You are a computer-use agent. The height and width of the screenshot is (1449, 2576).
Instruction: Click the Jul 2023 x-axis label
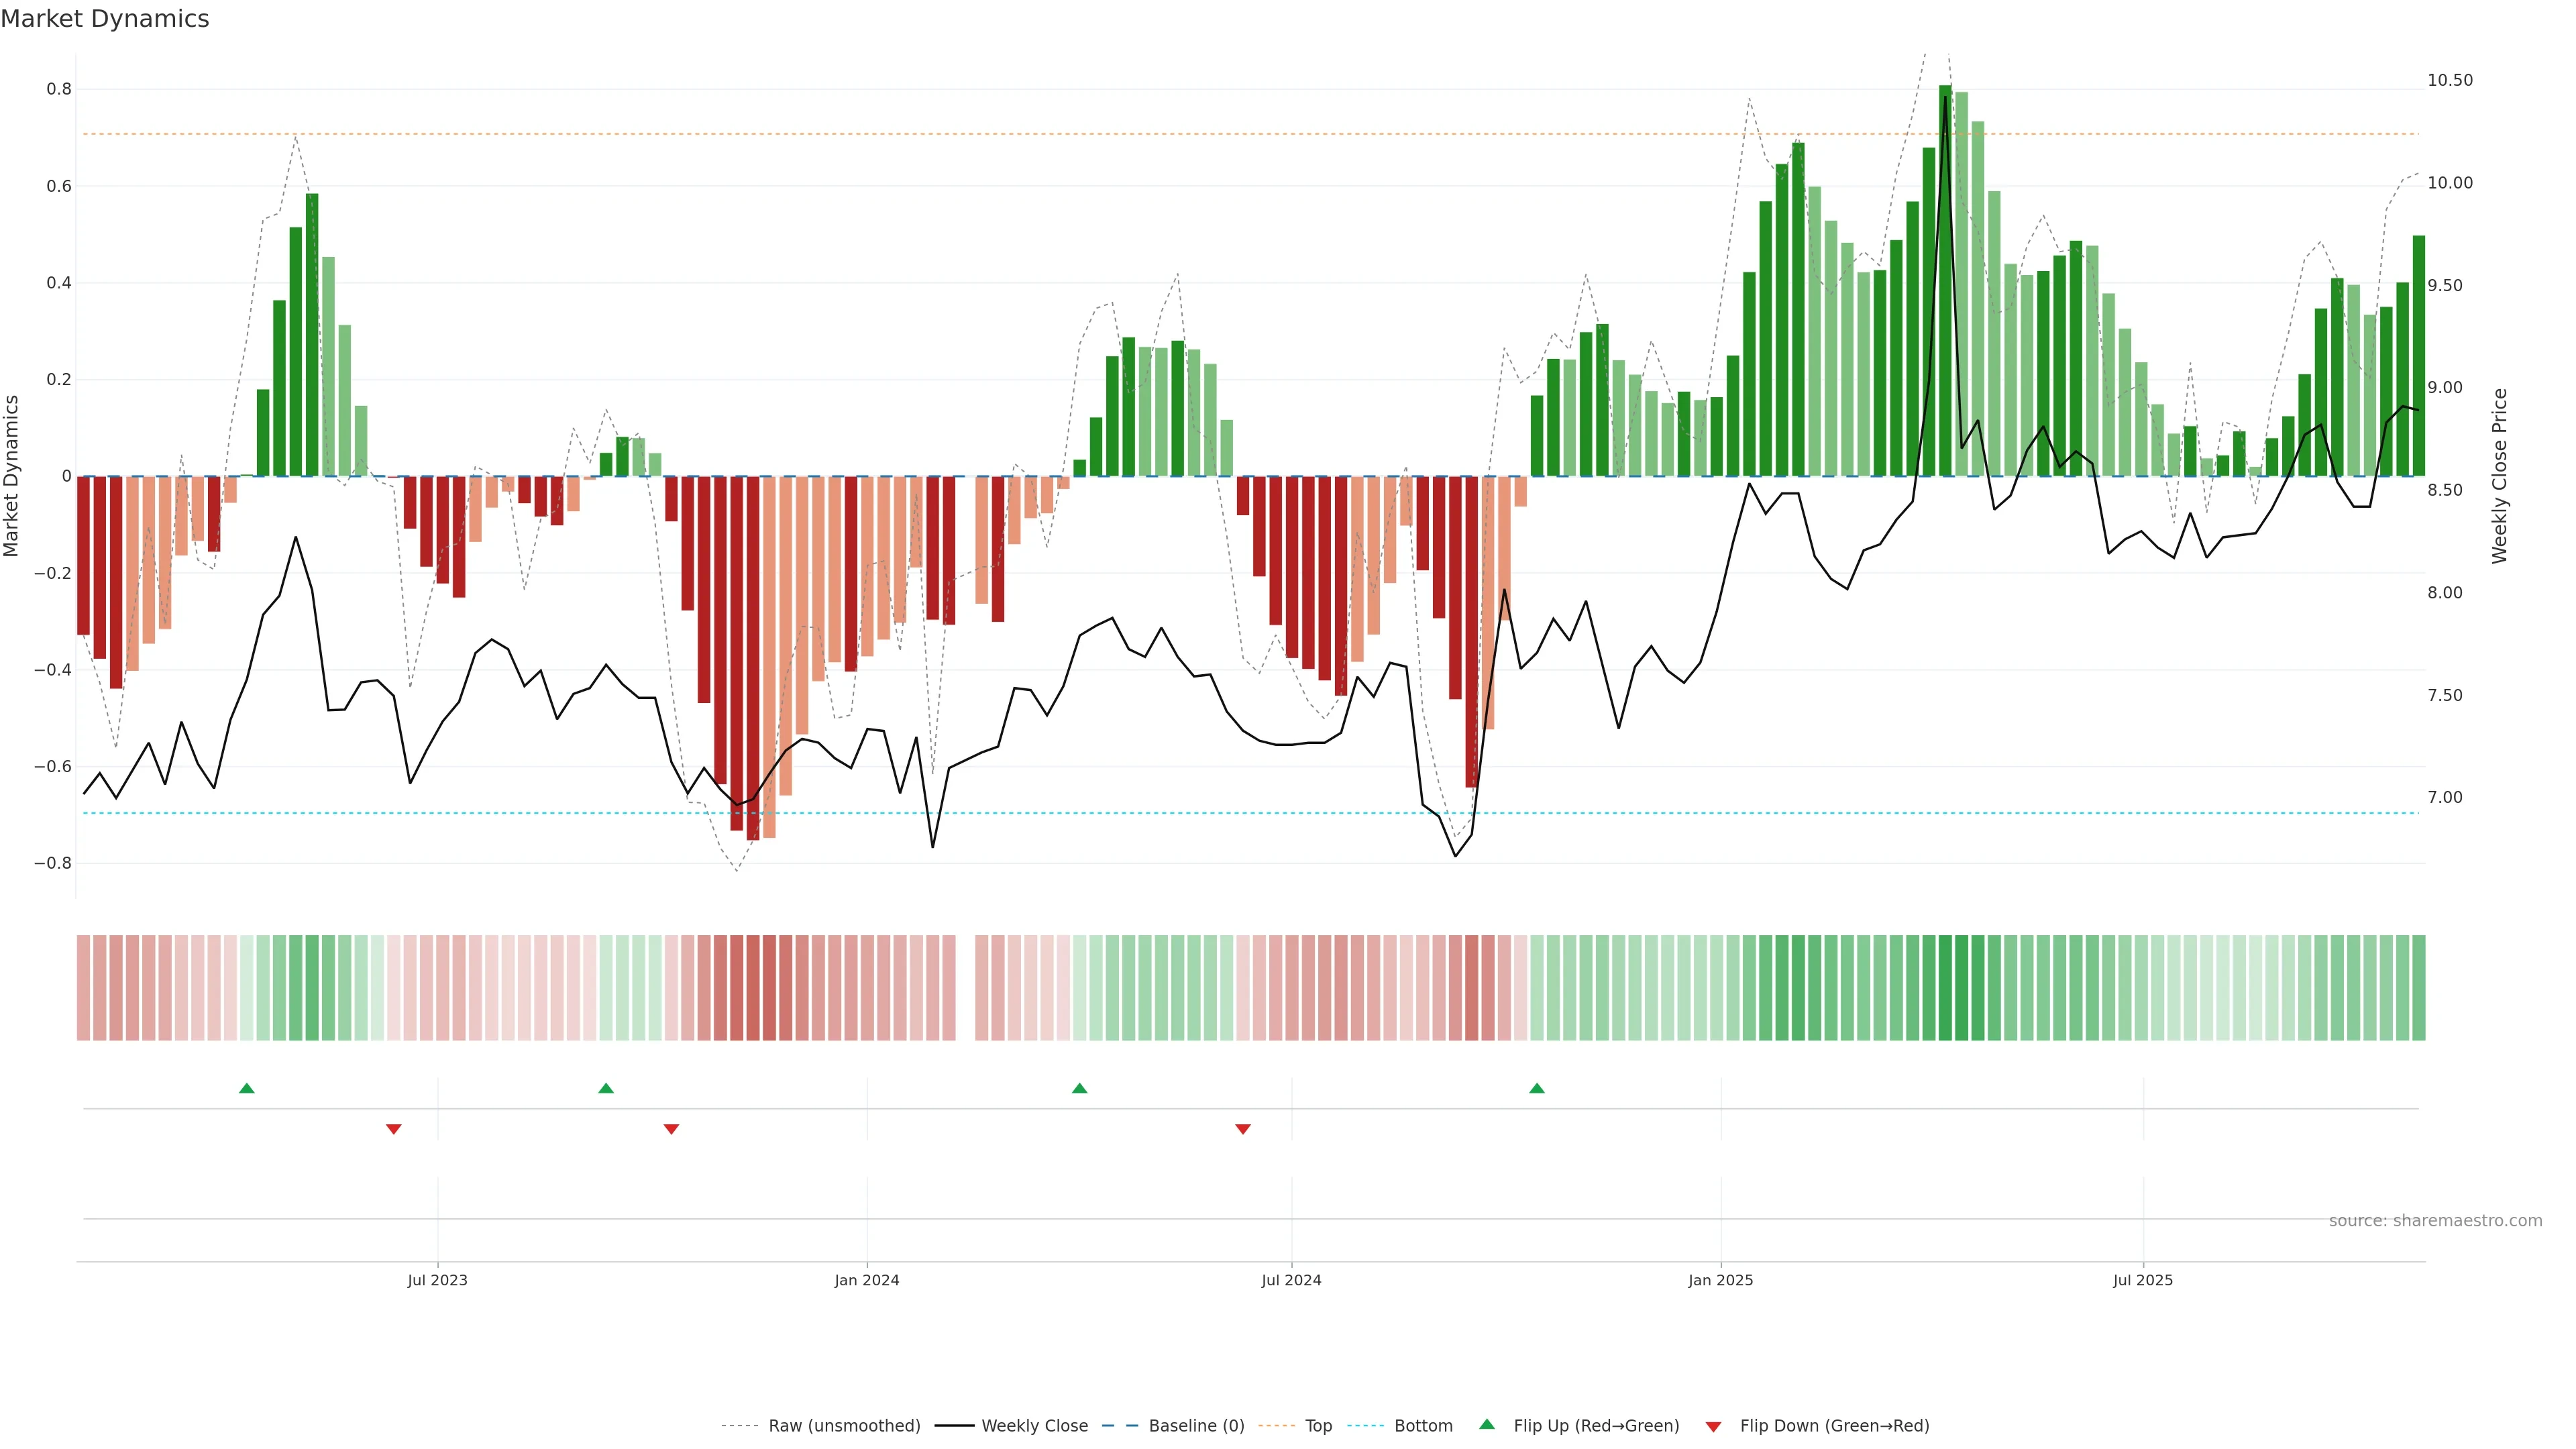coord(437,1280)
